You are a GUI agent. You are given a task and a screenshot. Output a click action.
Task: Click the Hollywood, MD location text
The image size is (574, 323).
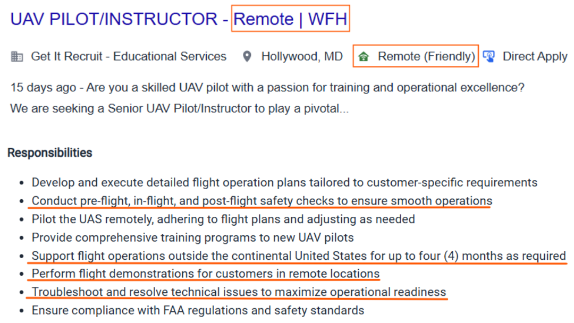(302, 56)
